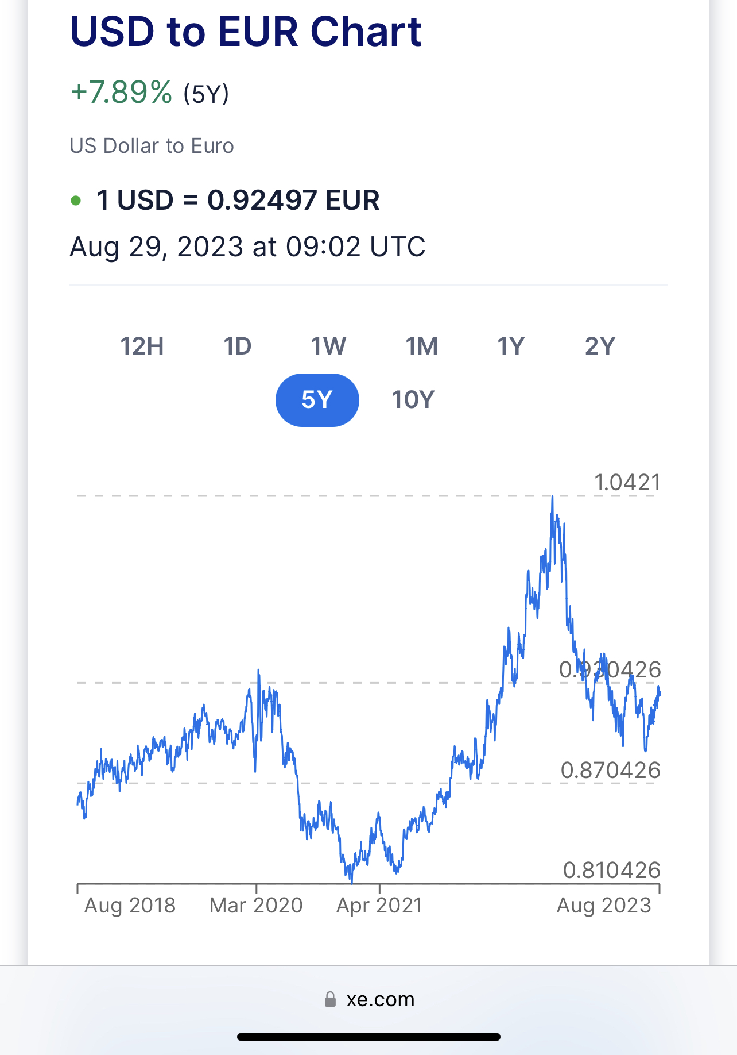Viewport: 737px width, 1055px height.
Task: Click the green live-rate dot indicator
Action: click(x=76, y=201)
